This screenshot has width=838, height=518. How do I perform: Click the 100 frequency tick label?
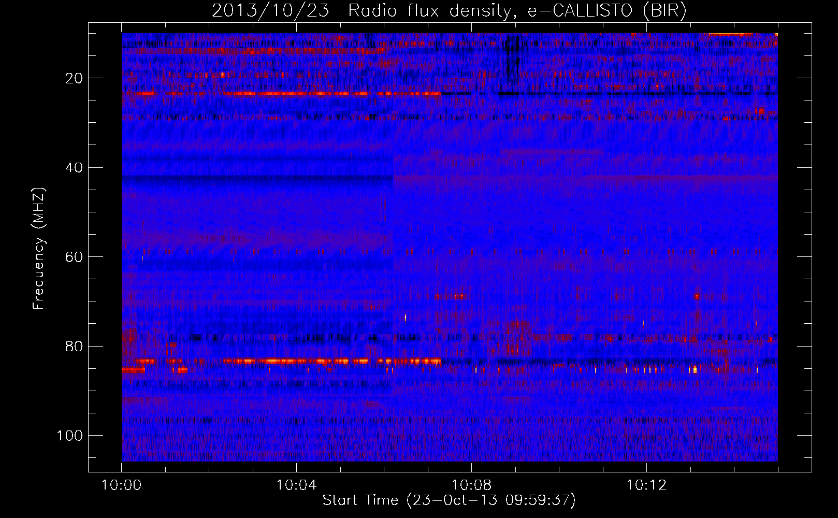(x=70, y=436)
